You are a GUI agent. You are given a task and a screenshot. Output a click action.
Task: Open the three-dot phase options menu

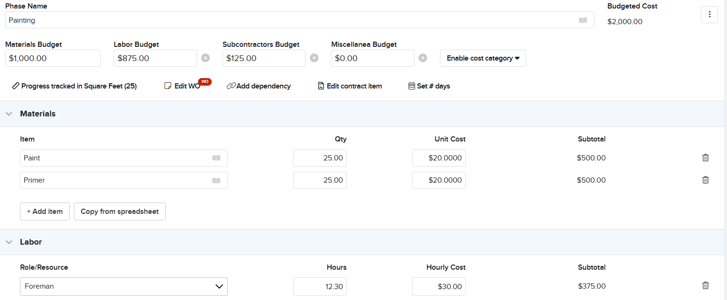click(x=709, y=14)
